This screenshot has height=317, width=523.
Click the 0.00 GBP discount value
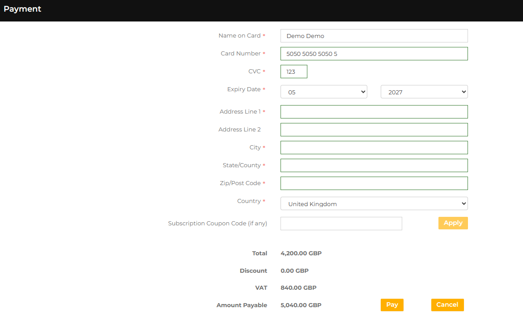tap(294, 271)
